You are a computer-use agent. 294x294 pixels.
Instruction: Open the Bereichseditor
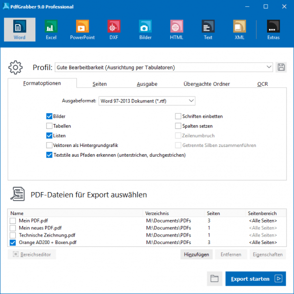pyautogui.click(x=32, y=254)
